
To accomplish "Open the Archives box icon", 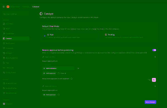I will pyautogui.click(x=4, y=53).
